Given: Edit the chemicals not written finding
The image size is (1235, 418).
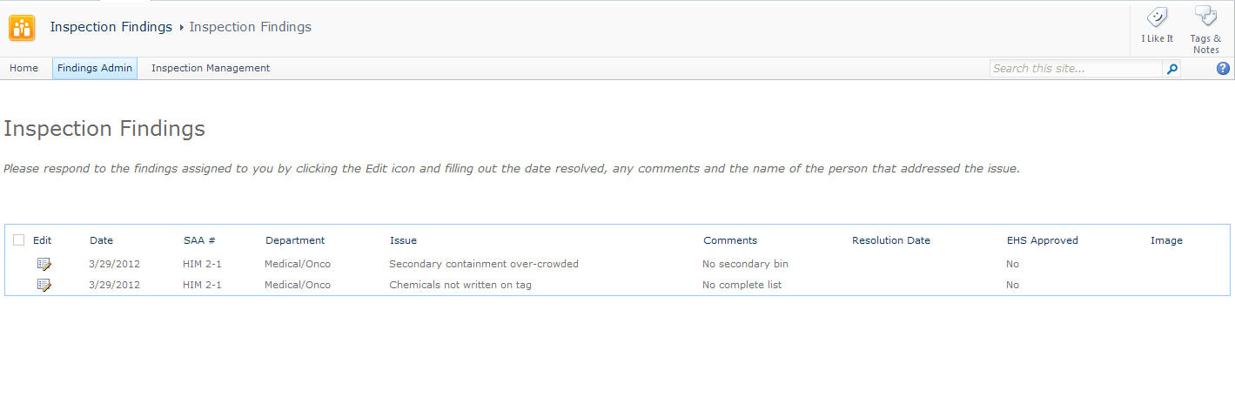Looking at the screenshot, I should click(44, 285).
